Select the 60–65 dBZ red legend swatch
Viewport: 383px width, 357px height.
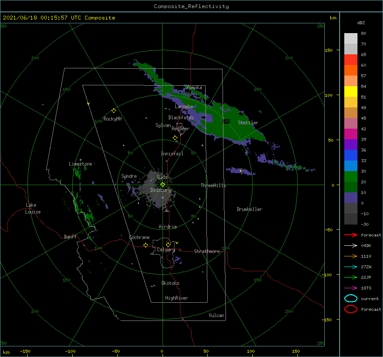(x=351, y=60)
